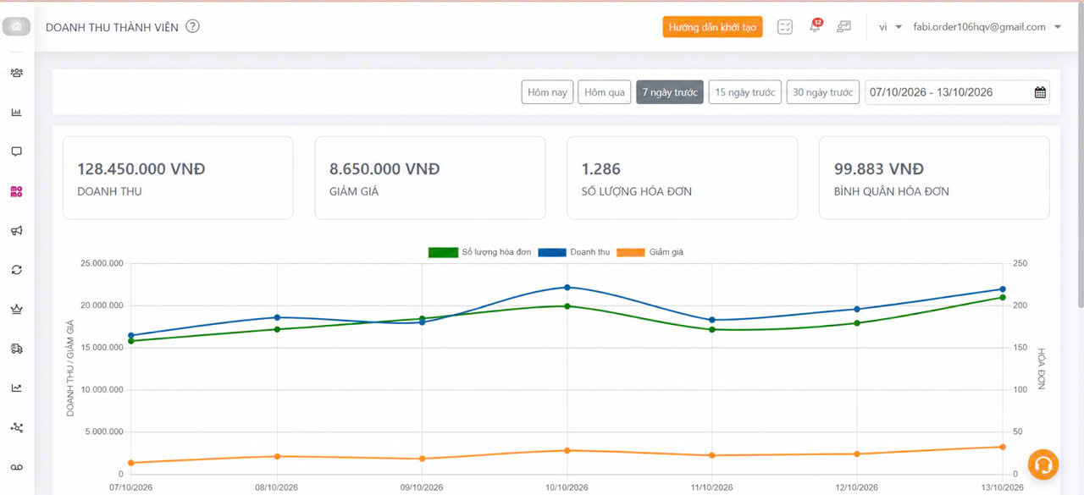This screenshot has height=495, width=1084.
Task: Click the BÌNH QUÂN HÓA ĐƠN label
Action: pos(892,191)
